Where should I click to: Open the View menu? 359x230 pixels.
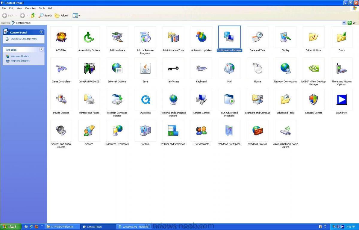(19, 8)
